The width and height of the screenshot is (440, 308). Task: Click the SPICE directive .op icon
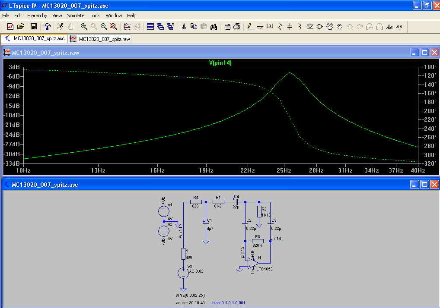coord(399,27)
